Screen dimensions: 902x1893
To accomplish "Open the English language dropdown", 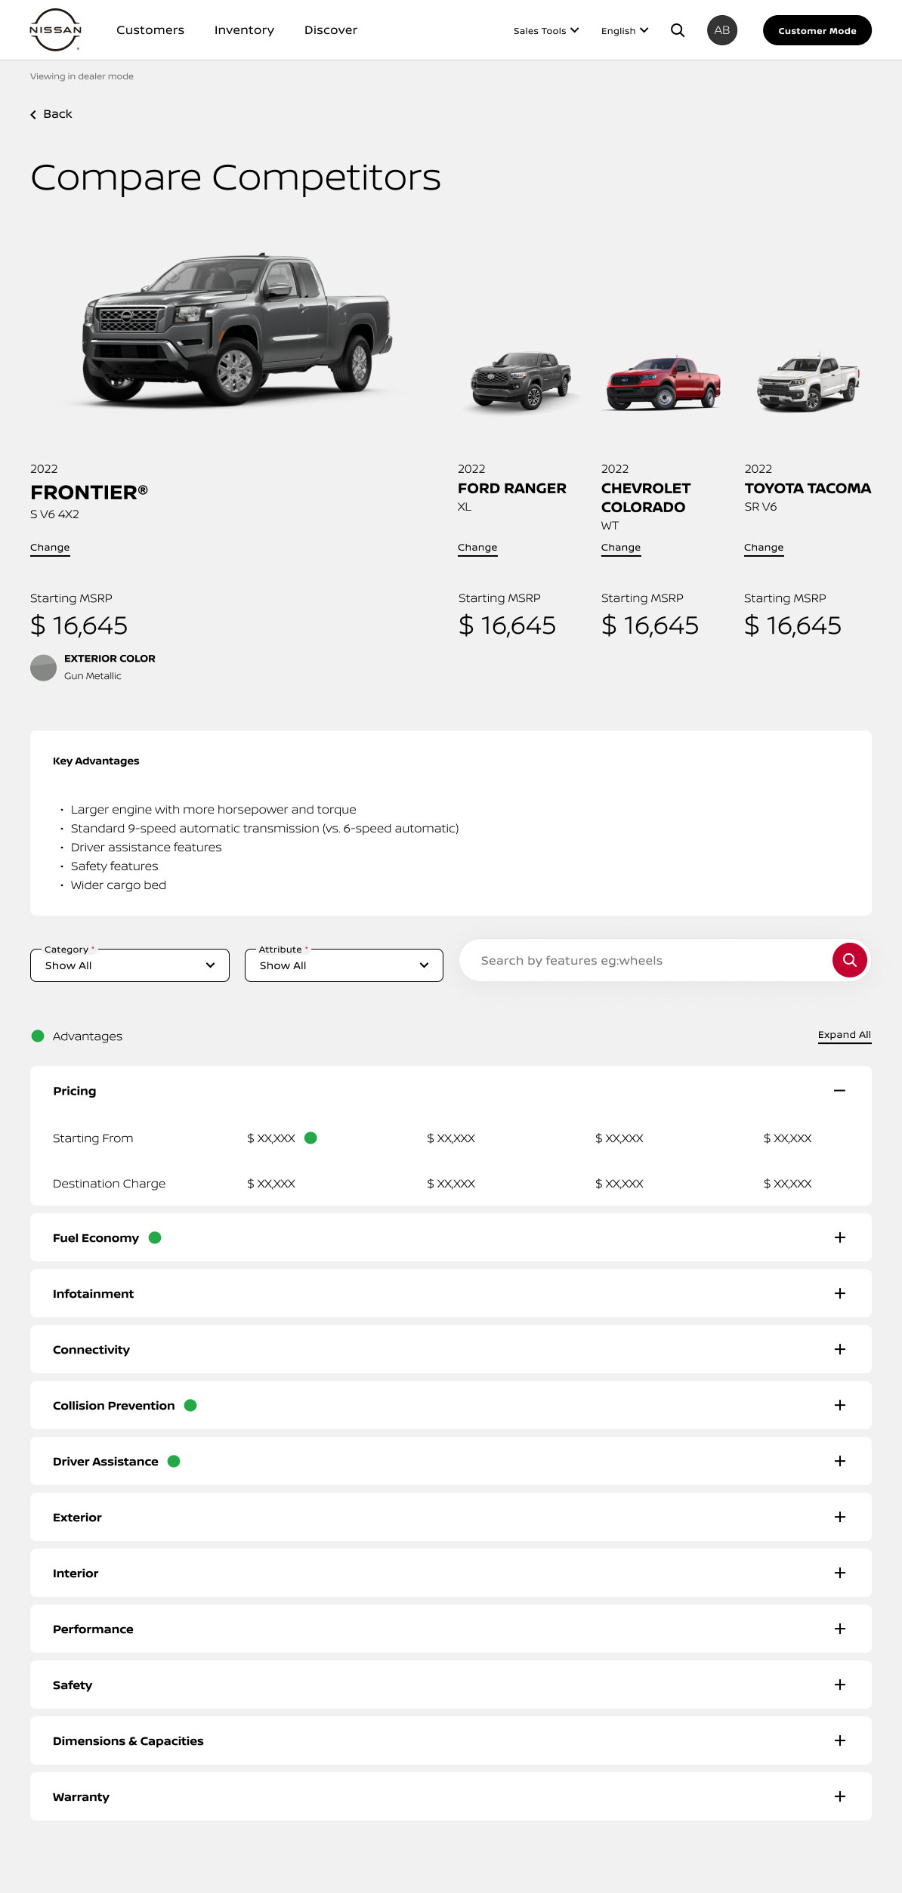I will 625,30.
